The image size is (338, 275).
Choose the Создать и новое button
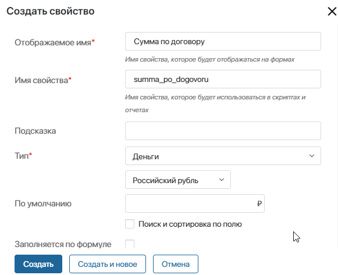pos(108,264)
